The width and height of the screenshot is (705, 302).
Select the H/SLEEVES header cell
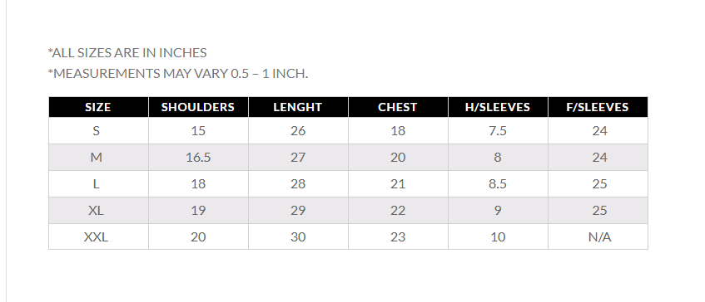tap(498, 107)
